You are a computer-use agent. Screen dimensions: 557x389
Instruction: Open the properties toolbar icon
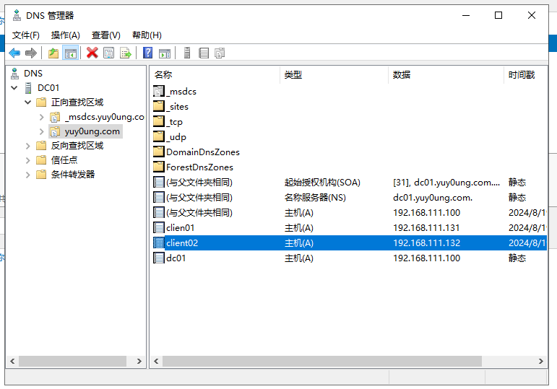click(109, 53)
